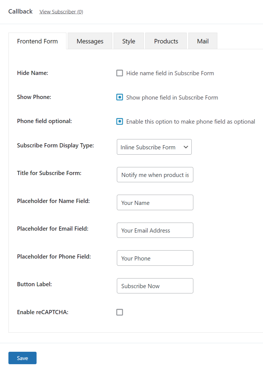Click the Title for Subscribe Form field

155,175
